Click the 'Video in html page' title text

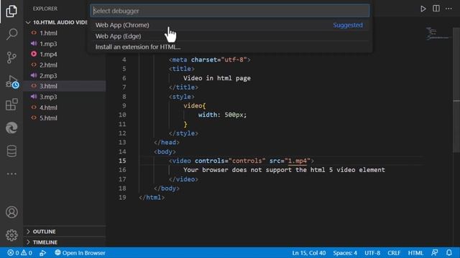click(217, 78)
